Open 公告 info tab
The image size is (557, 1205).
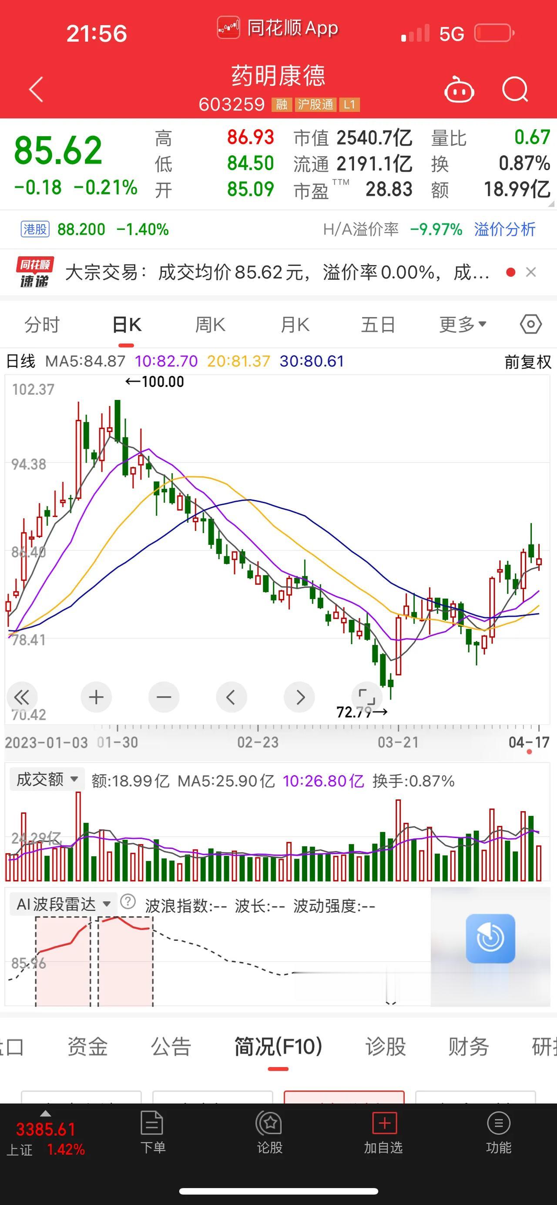(x=171, y=1047)
